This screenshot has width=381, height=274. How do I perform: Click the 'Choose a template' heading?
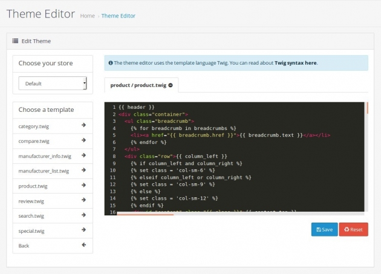[46, 109]
